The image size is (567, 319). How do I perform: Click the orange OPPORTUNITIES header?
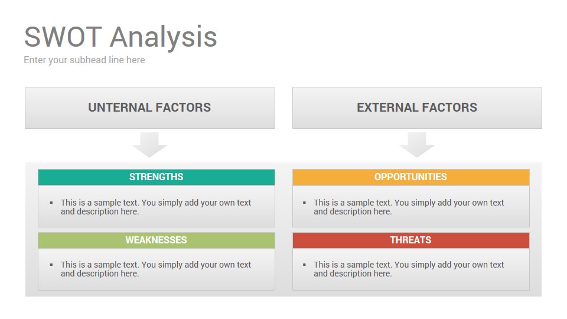[x=411, y=177]
